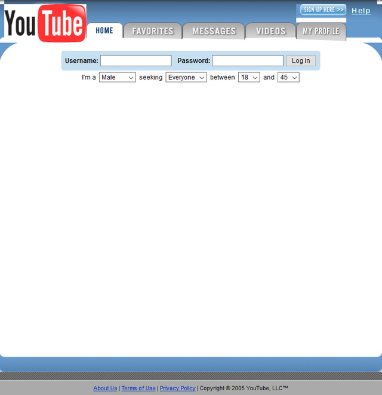Open the maximum age dropdown showing 45

pyautogui.click(x=288, y=77)
